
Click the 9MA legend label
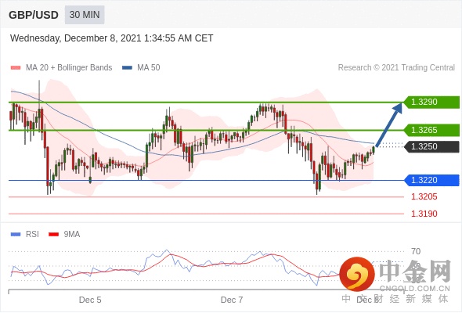tap(72, 235)
